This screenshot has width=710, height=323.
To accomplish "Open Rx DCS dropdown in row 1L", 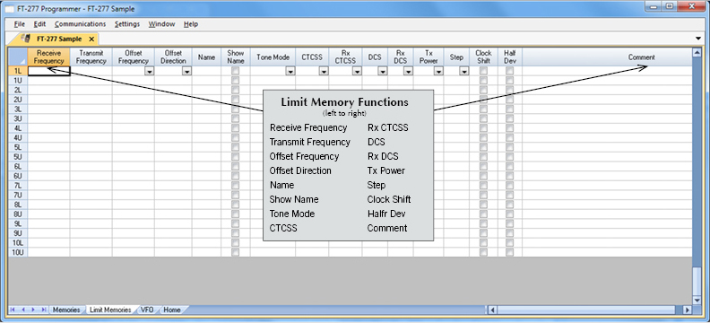I will (x=408, y=71).
